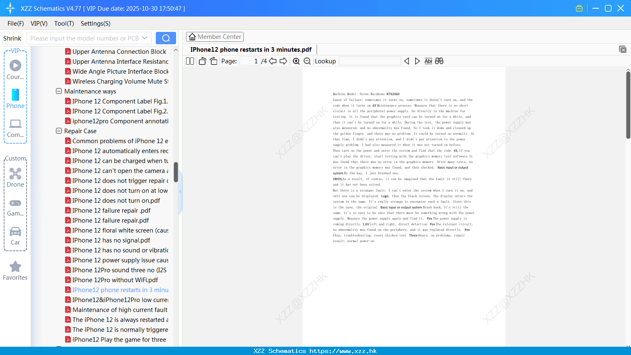Open IPhone 12Pro sound three no file
631x355 pixels.
click(x=116, y=270)
